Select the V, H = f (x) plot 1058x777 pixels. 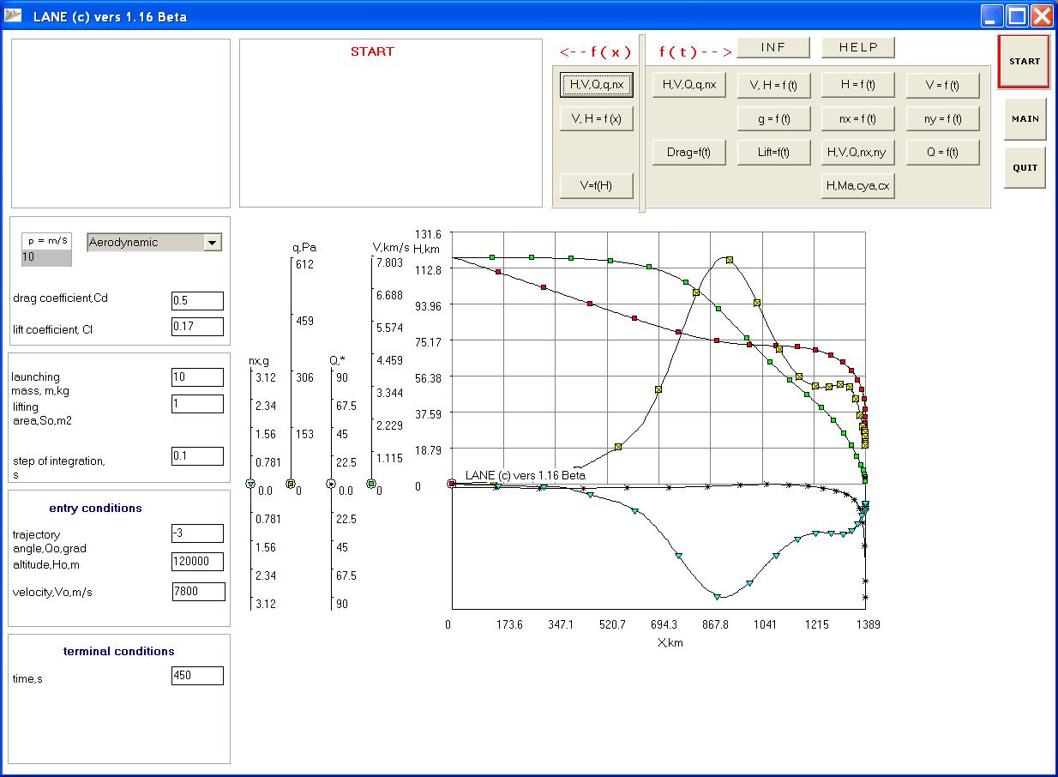click(x=596, y=119)
